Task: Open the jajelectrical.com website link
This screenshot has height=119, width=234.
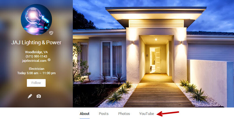Action: click(34, 61)
